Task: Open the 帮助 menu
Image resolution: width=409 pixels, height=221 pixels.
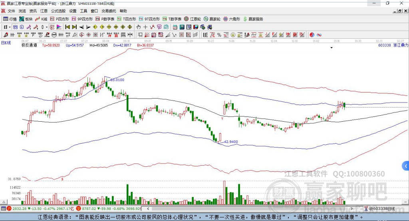Action: (x=123, y=11)
